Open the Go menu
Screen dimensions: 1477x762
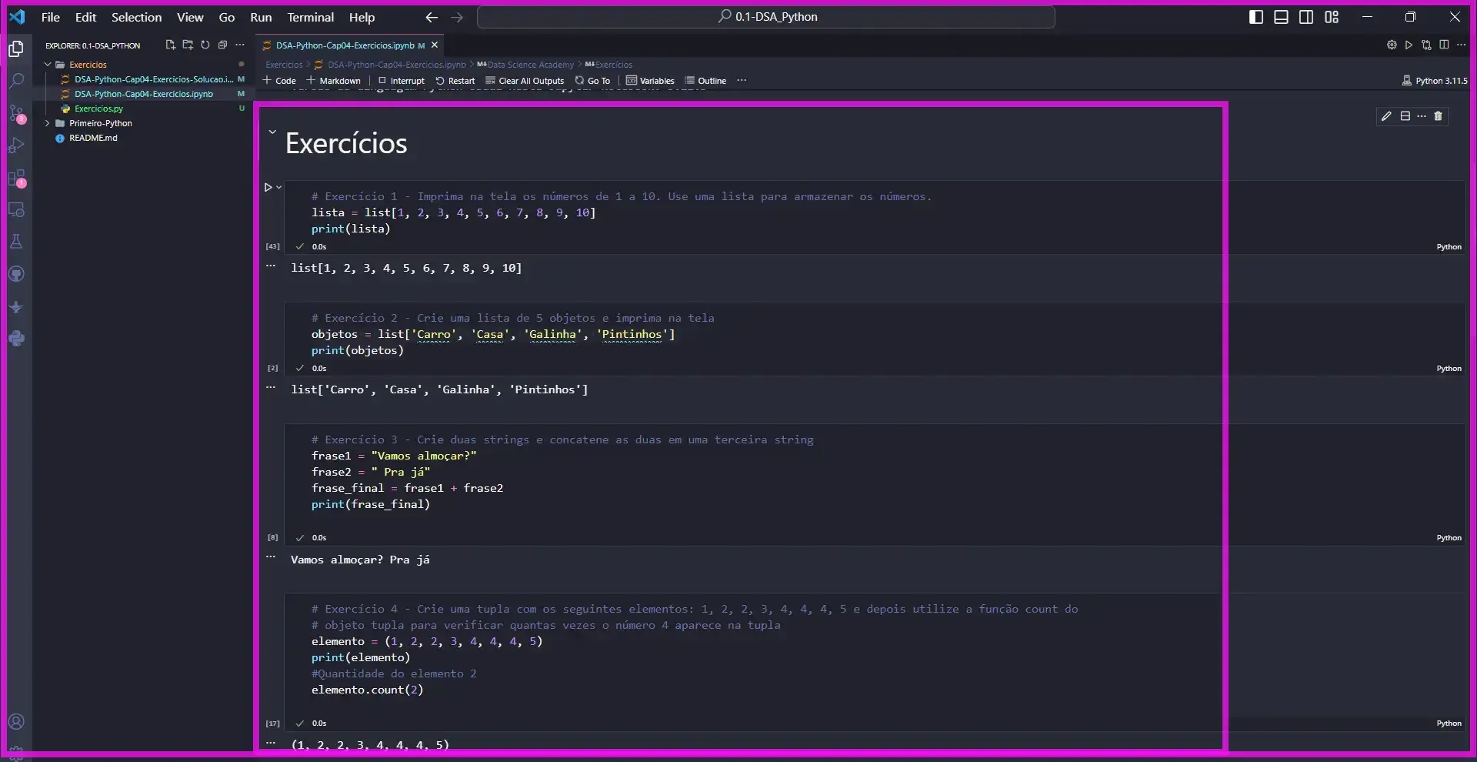coord(227,17)
